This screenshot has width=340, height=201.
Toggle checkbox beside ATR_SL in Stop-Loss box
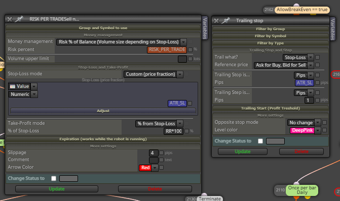[x=190, y=104]
